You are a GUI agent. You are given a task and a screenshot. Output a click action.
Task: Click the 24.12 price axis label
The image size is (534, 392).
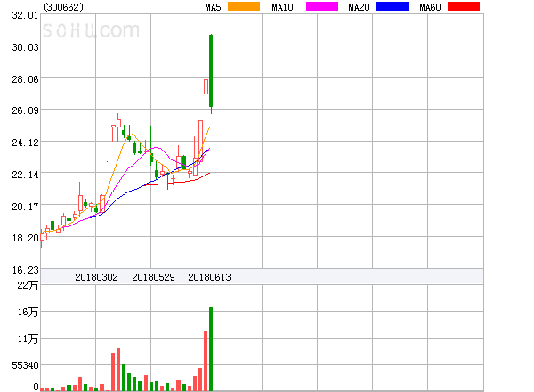[x=25, y=143]
